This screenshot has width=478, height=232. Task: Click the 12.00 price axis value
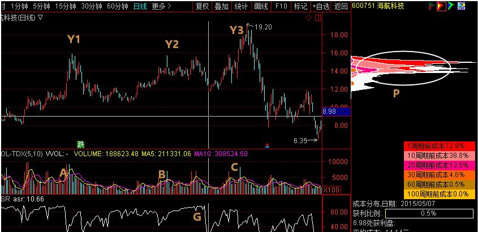[339, 89]
